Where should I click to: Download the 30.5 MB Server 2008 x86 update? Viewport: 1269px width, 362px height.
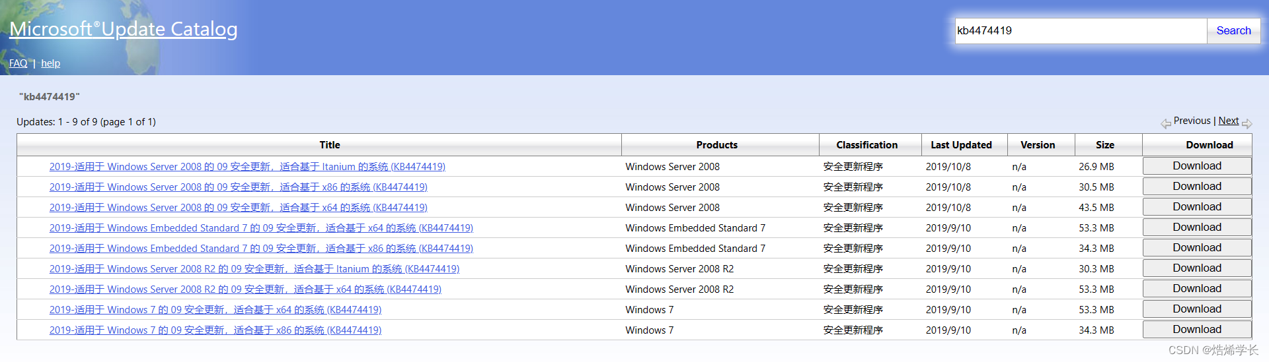point(1197,187)
